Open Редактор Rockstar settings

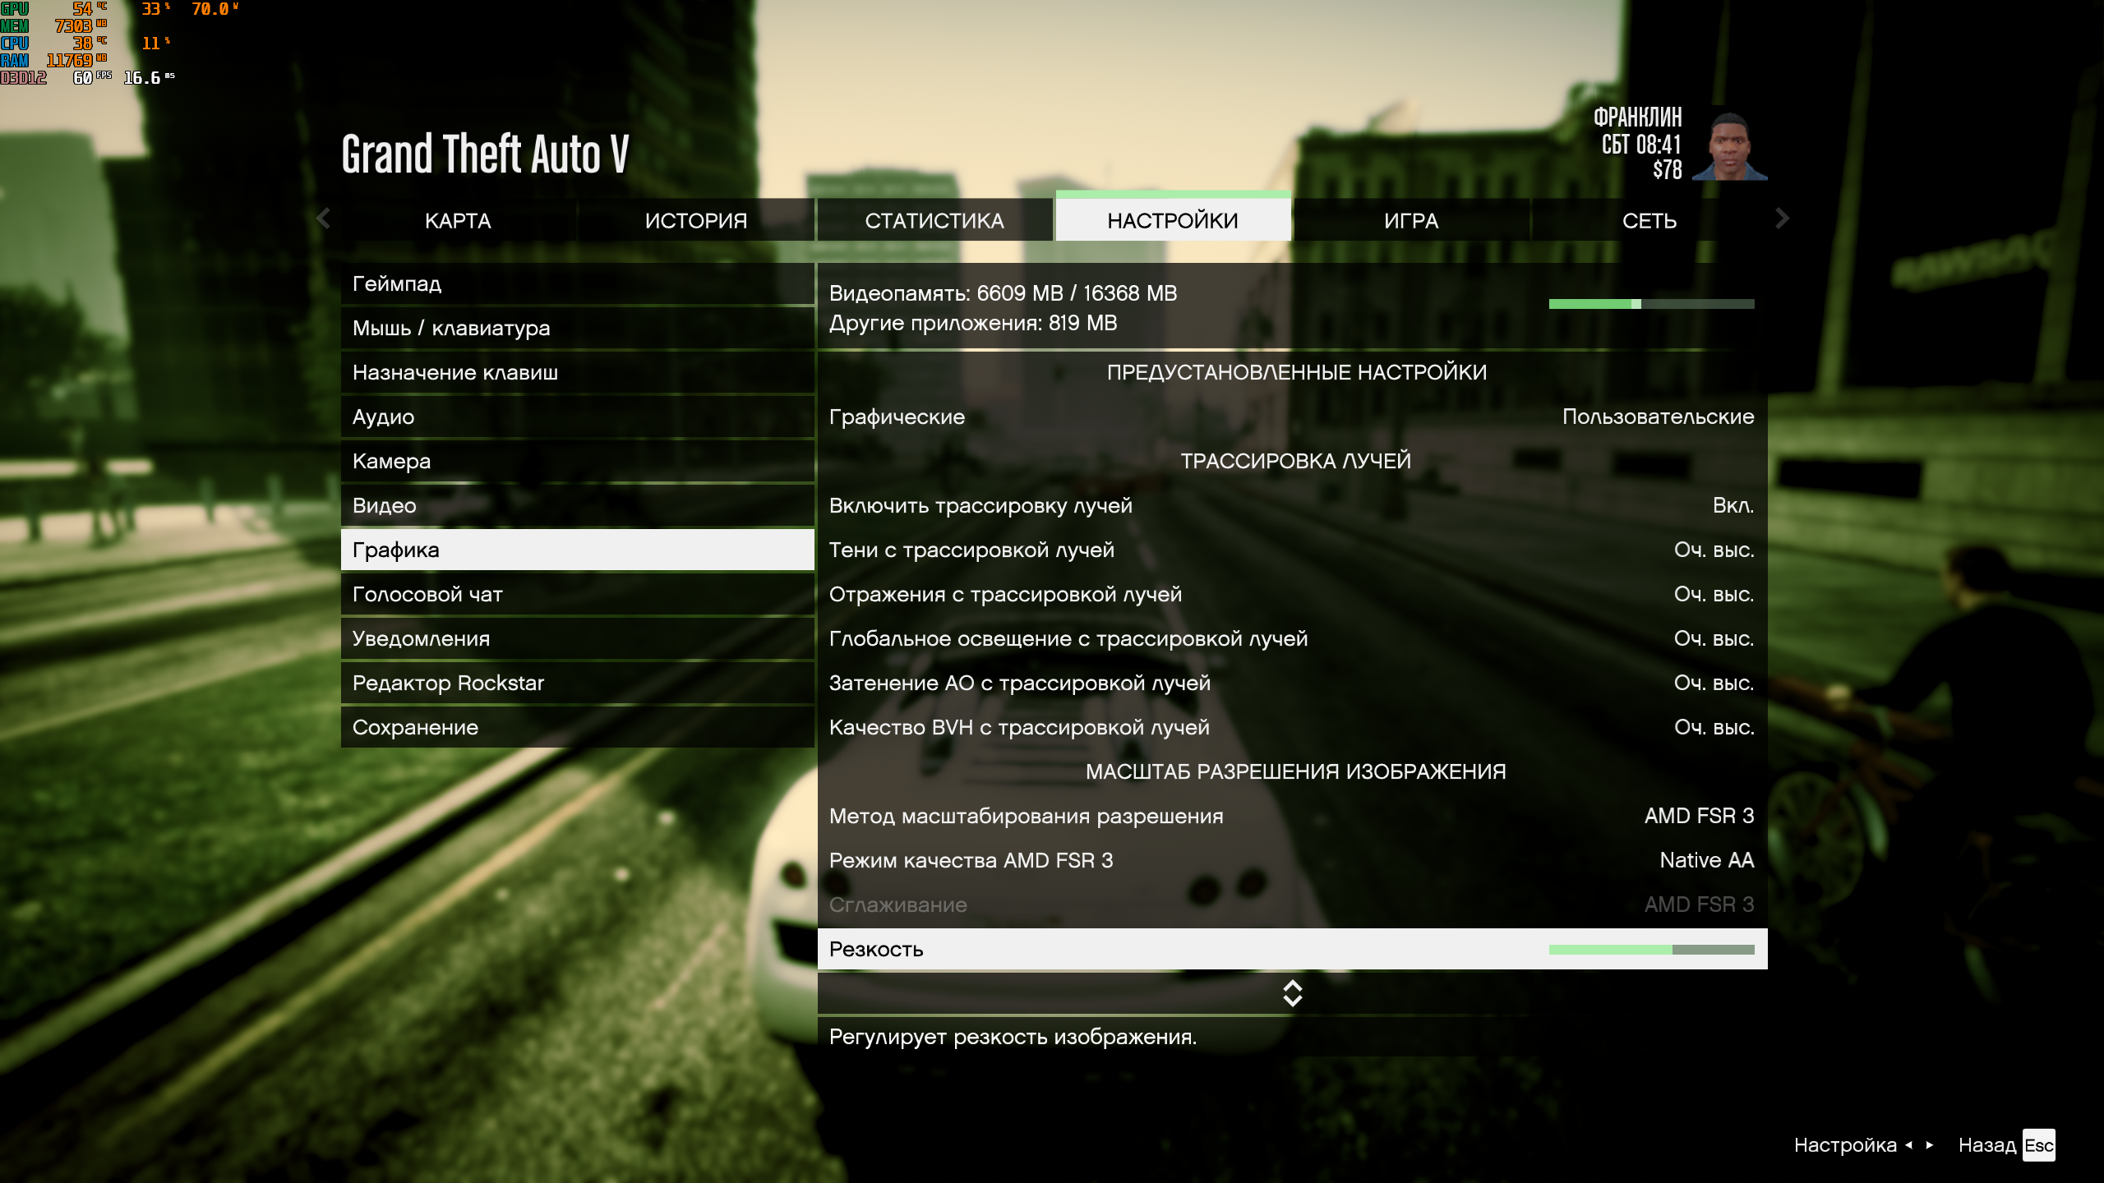click(577, 683)
